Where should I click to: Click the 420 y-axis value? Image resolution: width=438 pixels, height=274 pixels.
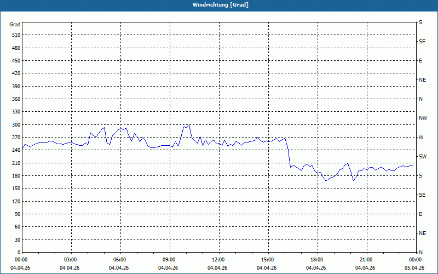click(16, 73)
